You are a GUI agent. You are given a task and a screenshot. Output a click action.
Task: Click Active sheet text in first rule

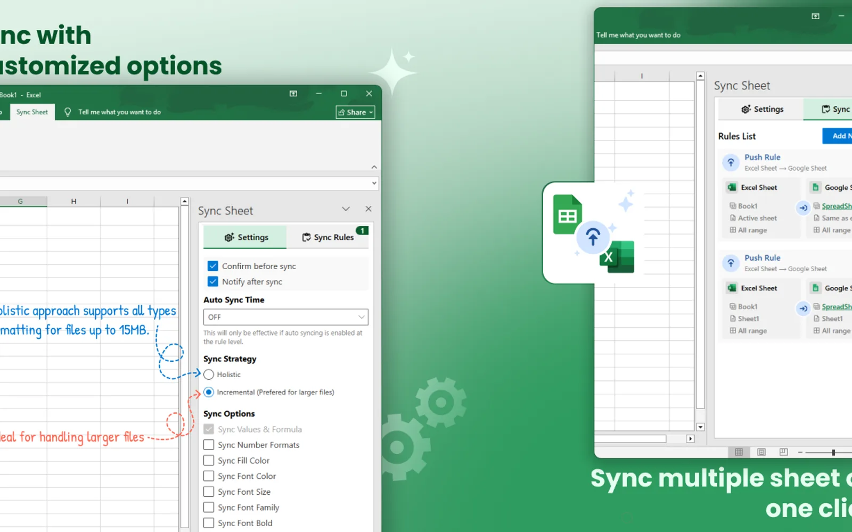click(757, 218)
